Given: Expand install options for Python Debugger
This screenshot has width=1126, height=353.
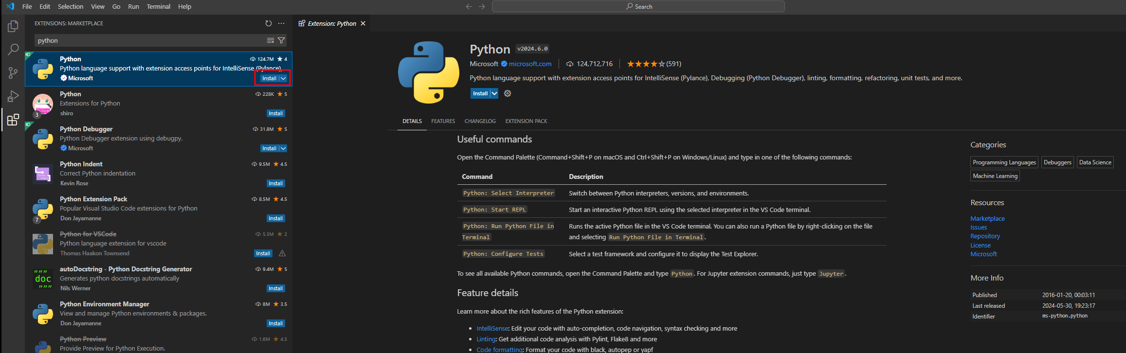Looking at the screenshot, I should pyautogui.click(x=283, y=148).
